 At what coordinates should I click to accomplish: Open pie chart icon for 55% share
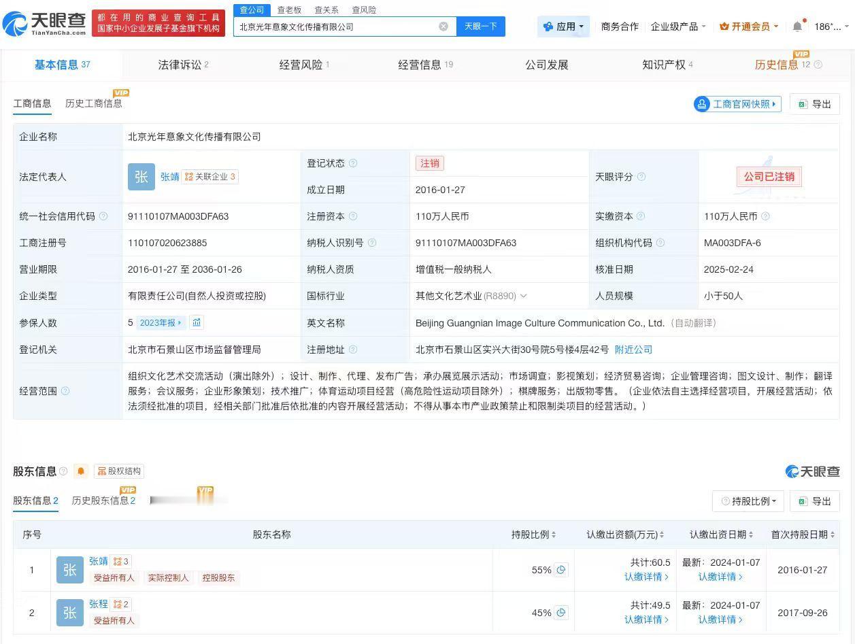point(560,570)
